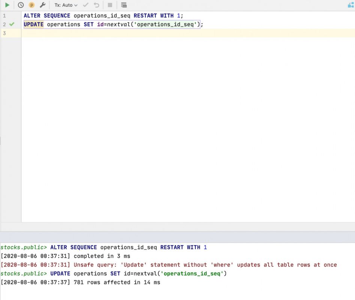The image size is (355, 300).
Task: Click the [2020-08-06 00:37:37] timestamp
Action: pos(35,282)
